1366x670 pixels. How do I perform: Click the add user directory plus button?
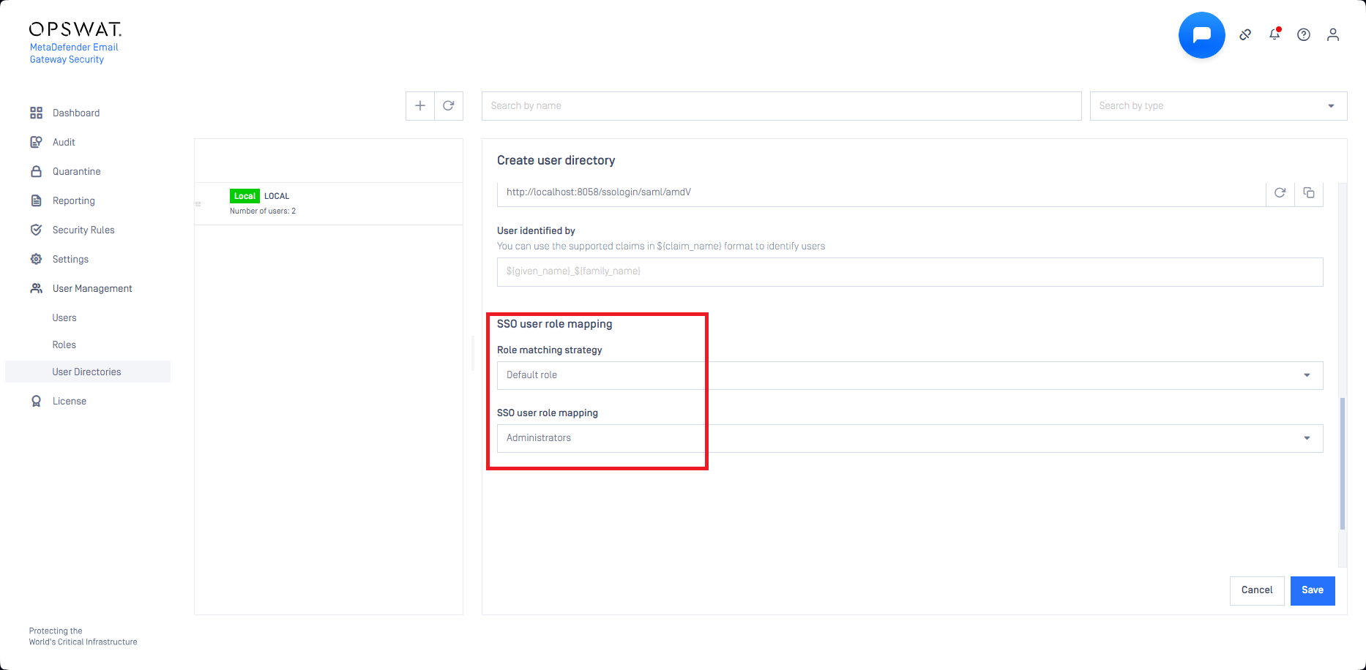click(420, 106)
